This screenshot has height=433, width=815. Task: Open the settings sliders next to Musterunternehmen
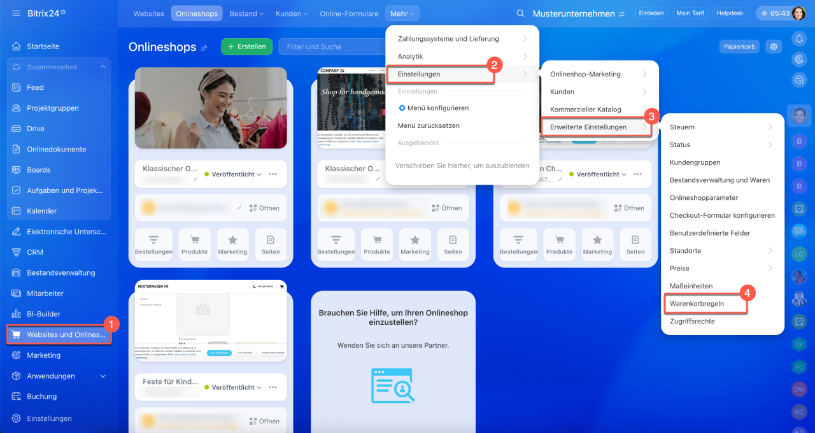click(x=621, y=13)
